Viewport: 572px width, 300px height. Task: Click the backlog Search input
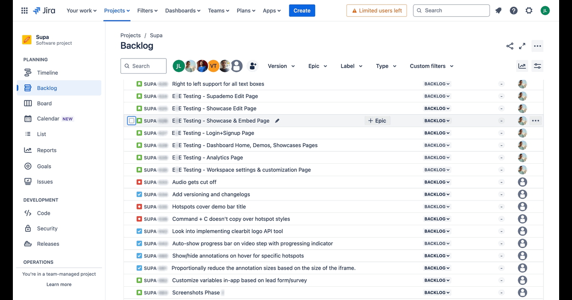(143, 66)
